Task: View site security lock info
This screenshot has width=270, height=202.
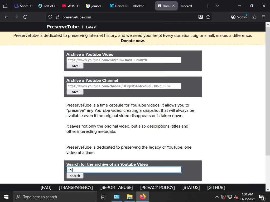Action: (x=58, y=17)
